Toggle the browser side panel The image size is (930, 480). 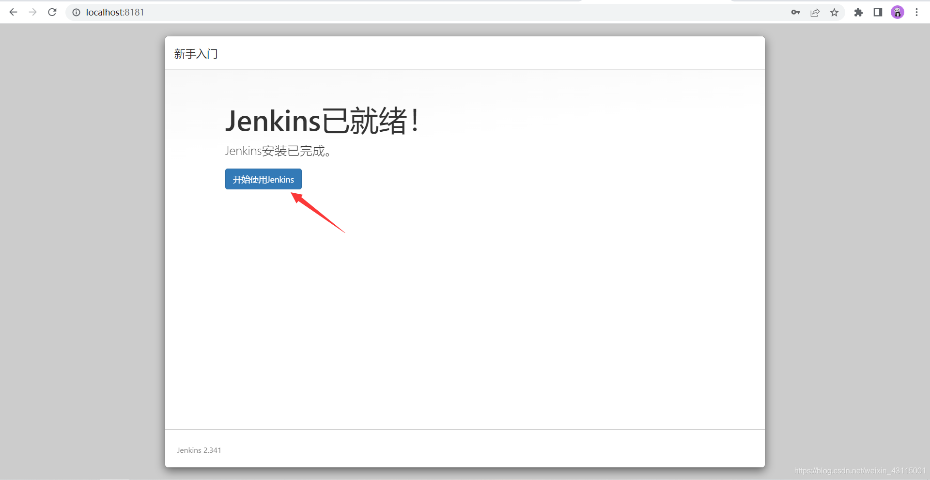[878, 12]
